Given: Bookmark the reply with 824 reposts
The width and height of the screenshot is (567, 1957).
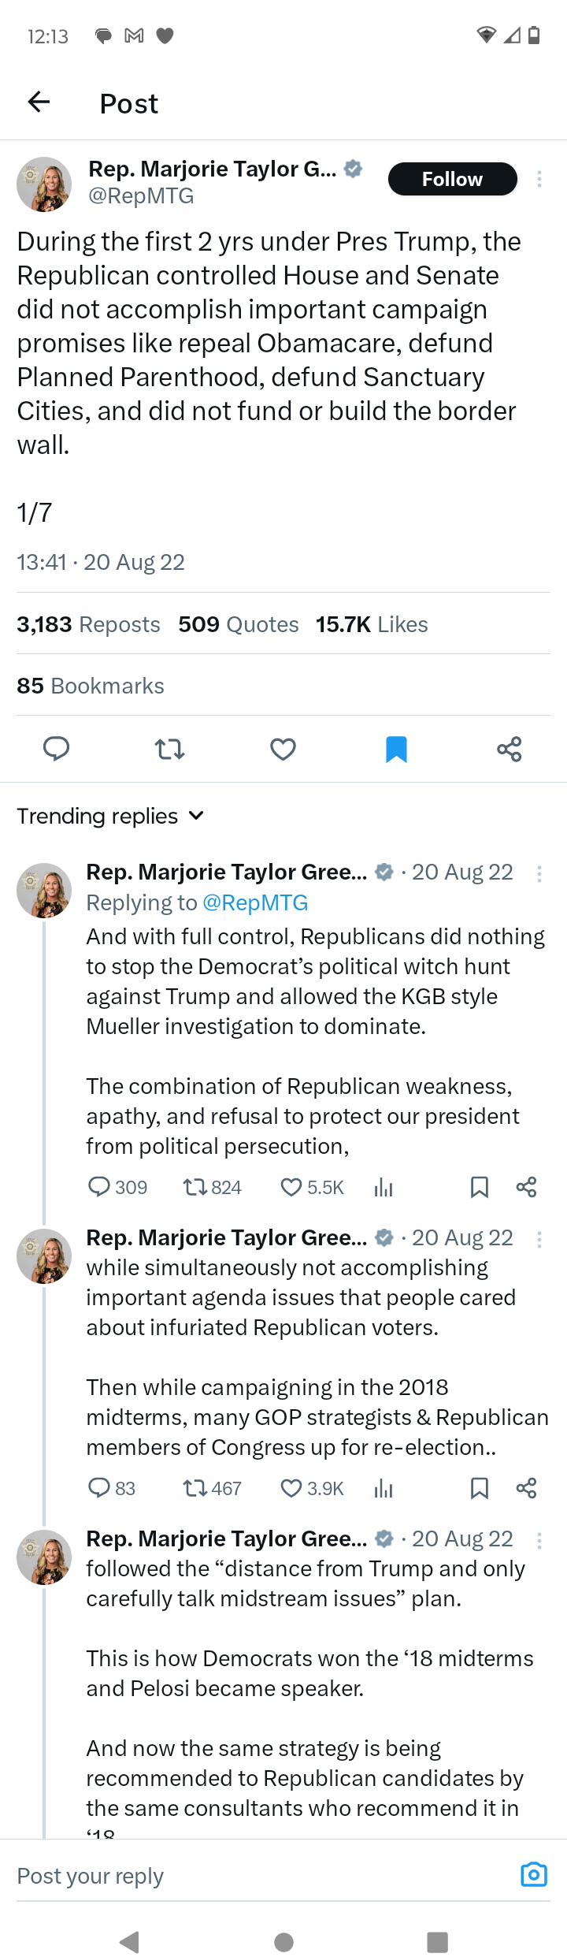Looking at the screenshot, I should click(x=479, y=1187).
